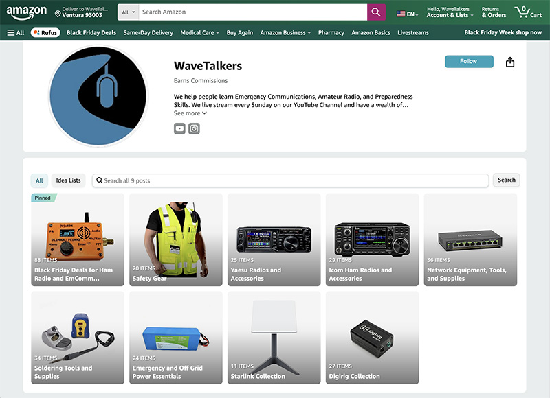Open Returns & Orders link
Viewport: 550px width, 398px height.
(494, 12)
